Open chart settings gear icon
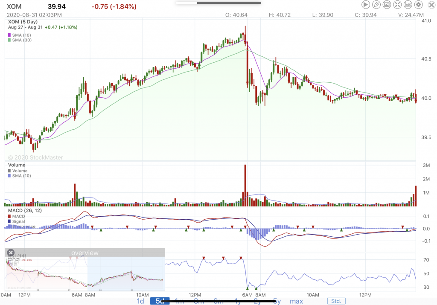Viewport: 437px width, 305px height. 419,5
